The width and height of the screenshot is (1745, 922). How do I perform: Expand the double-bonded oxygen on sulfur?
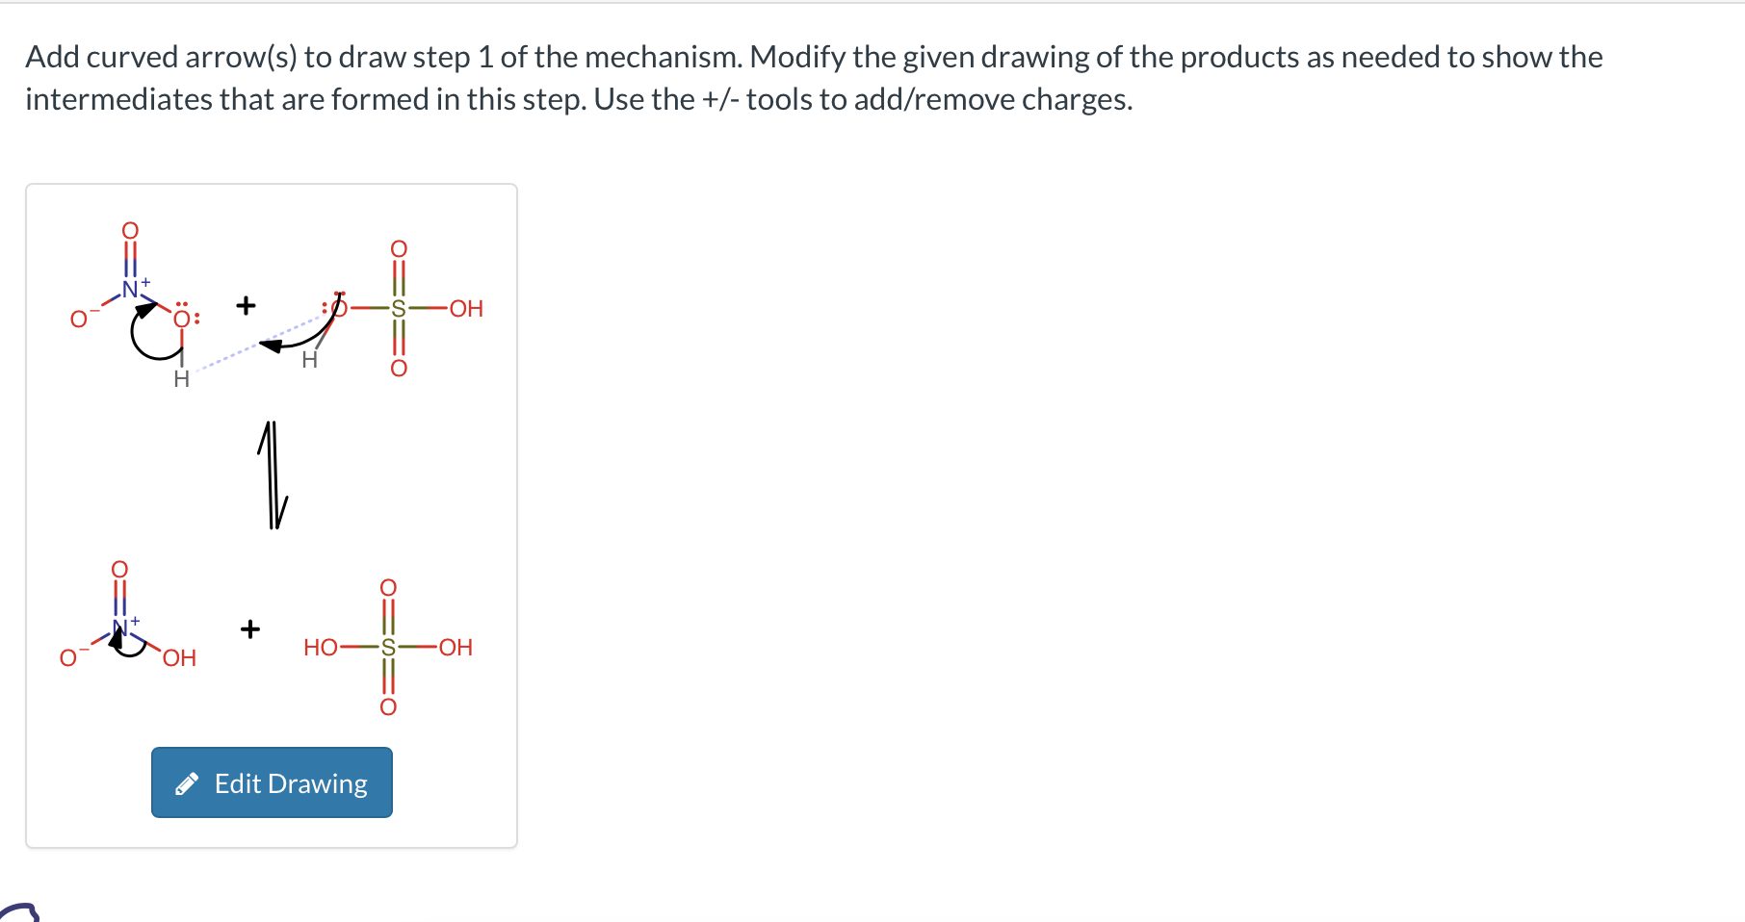point(400,249)
